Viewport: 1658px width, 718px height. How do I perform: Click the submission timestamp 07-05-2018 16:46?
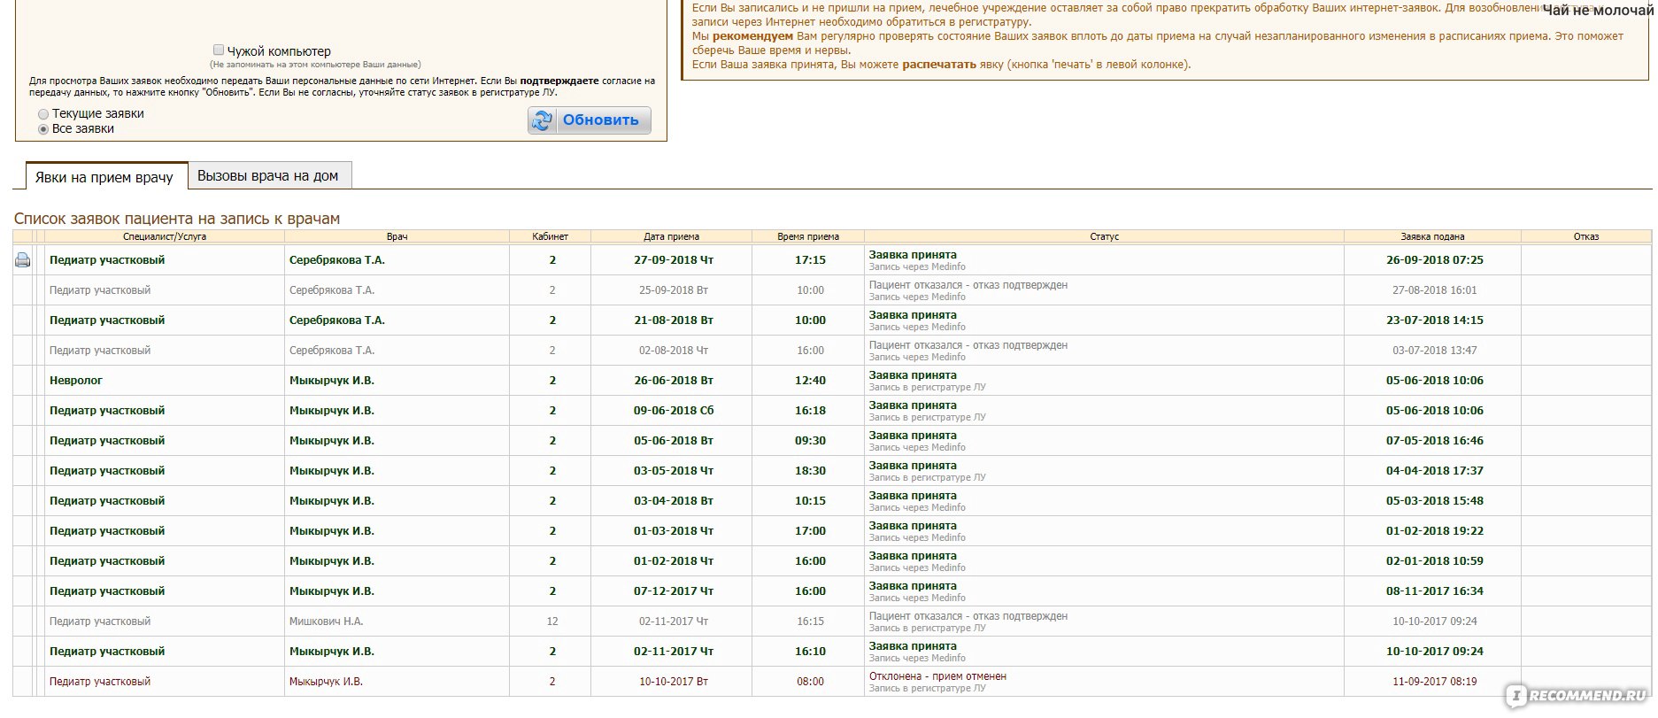tap(1435, 441)
